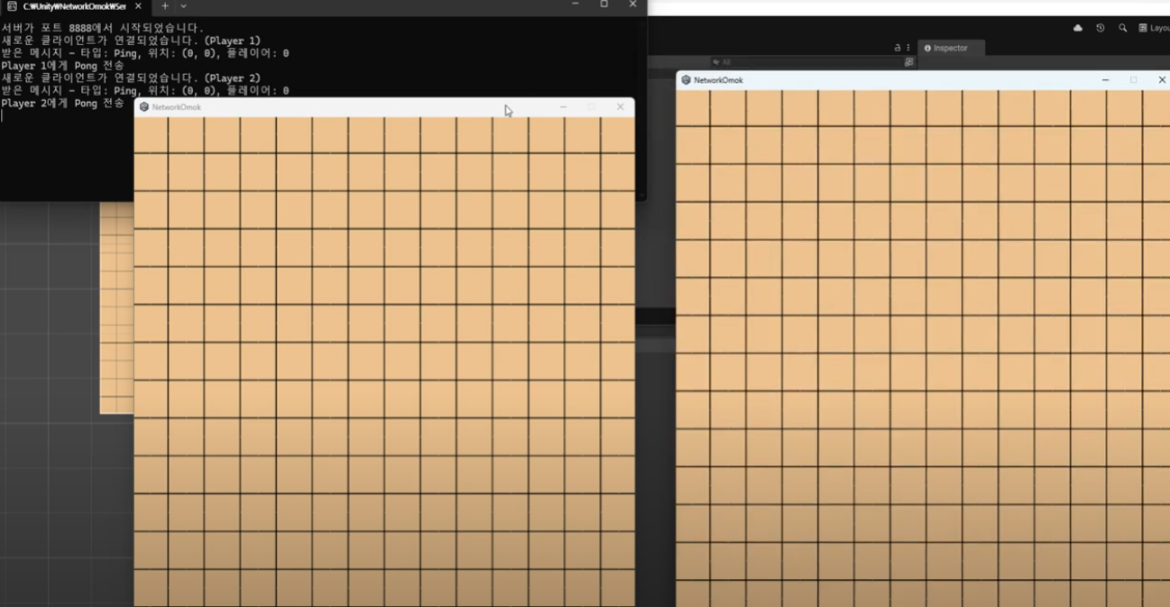
Task: Minimize the left NetworkOmok window
Action: (x=563, y=106)
